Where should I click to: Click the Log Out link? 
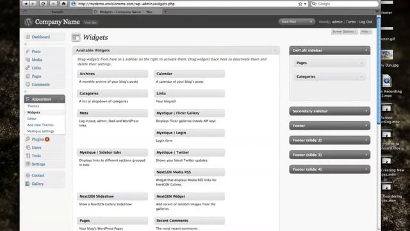pos(366,22)
